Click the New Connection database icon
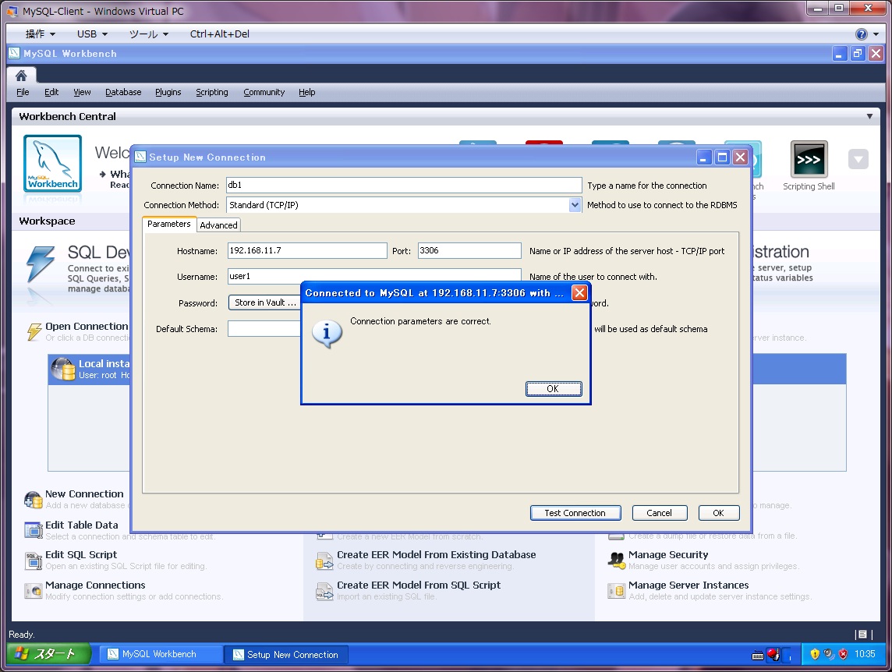Image resolution: width=892 pixels, height=672 pixels. [34, 500]
